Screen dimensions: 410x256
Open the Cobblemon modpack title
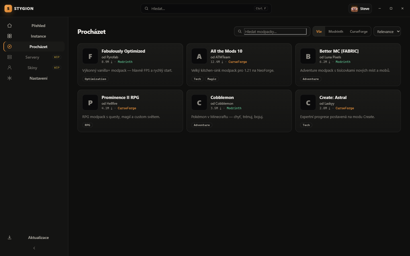click(x=222, y=98)
